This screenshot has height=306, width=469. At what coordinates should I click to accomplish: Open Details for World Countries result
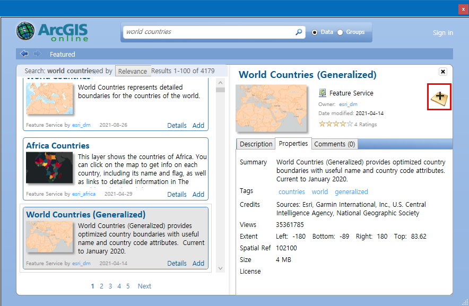coord(177,126)
